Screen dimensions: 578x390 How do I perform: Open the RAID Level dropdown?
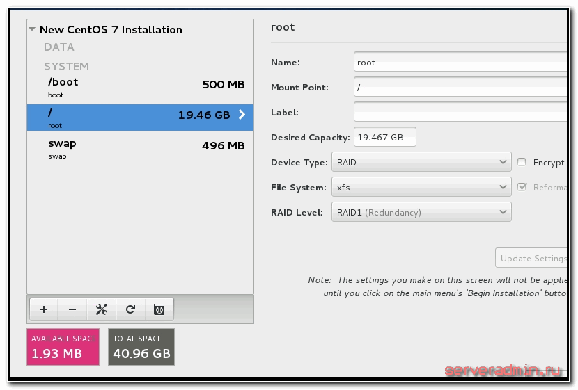tap(421, 212)
